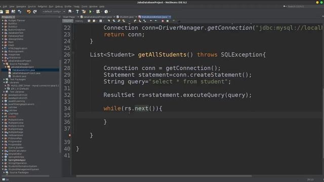This screenshot has width=324, height=182.
Task: Collapse the jabadatabaseproject package node
Action: [x=6, y=67]
